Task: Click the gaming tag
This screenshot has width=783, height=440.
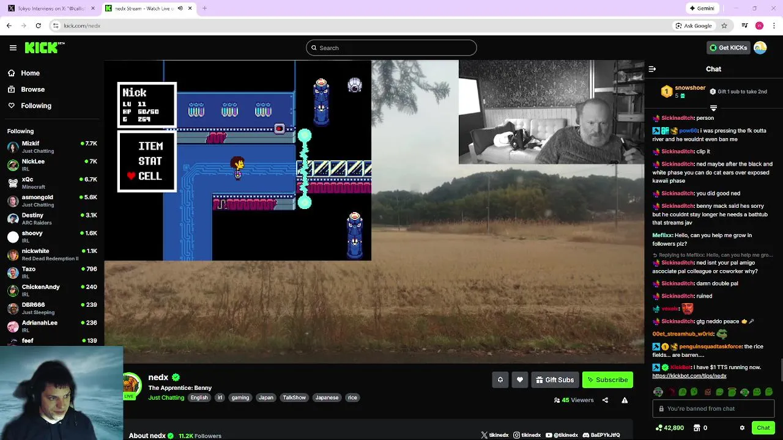Action: (x=240, y=398)
